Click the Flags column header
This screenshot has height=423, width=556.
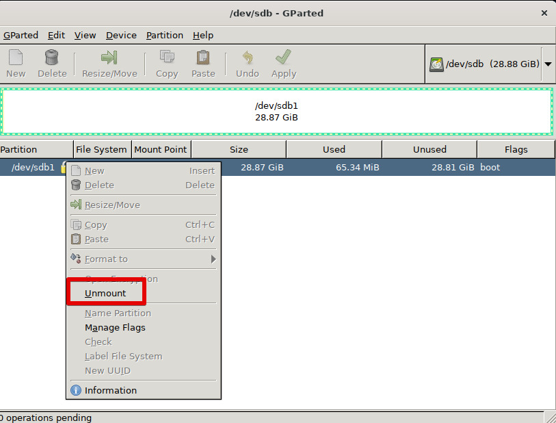coord(516,149)
